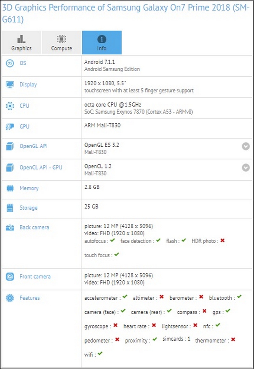Image resolution: width=254 pixels, height=369 pixels.
Task: Click the octa core CPU @1.5GHz text
Action: (113, 104)
